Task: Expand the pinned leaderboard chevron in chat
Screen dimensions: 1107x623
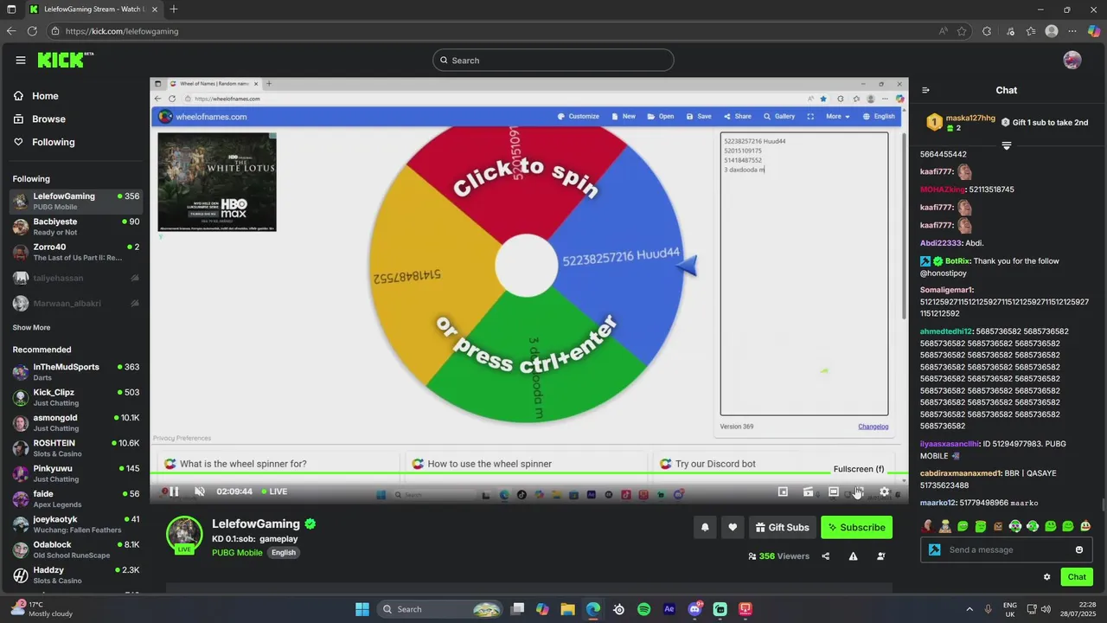Action: click(1006, 146)
